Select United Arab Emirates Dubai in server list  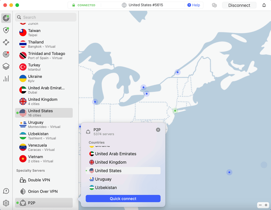tap(44, 90)
